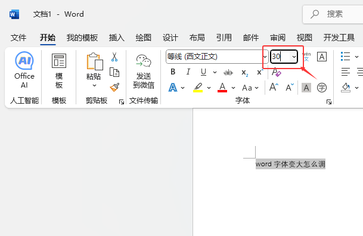
Task: Click the Word application logo
Action: tap(14, 14)
